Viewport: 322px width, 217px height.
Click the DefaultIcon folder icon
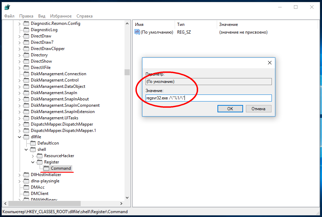coord(33,143)
